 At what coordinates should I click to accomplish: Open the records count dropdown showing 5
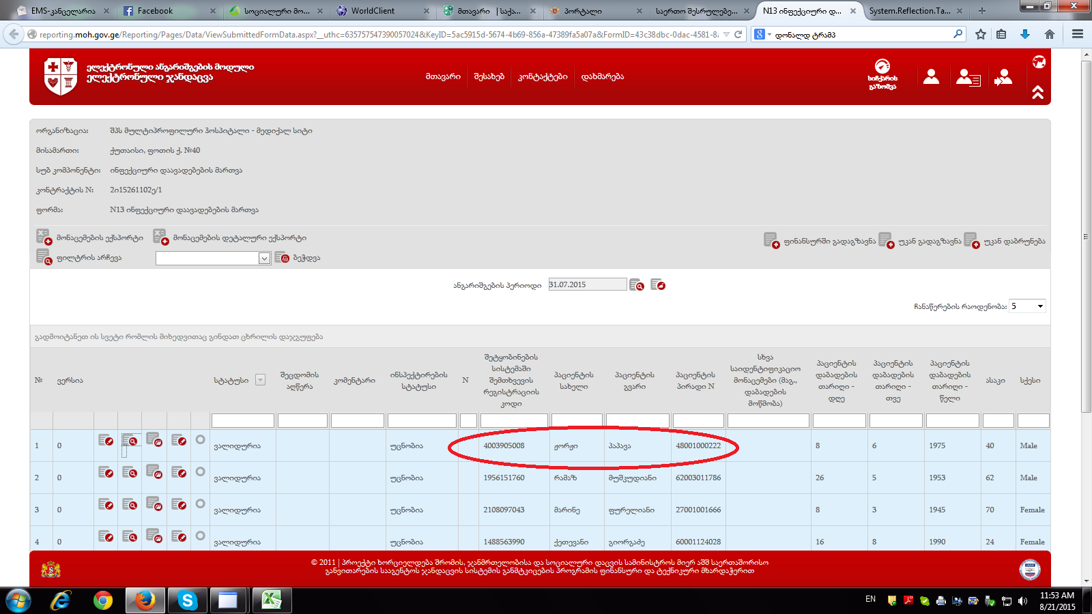coord(1028,306)
